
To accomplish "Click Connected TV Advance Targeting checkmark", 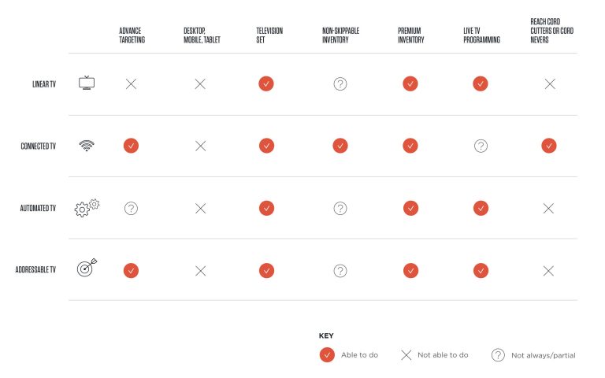I will coord(131,146).
